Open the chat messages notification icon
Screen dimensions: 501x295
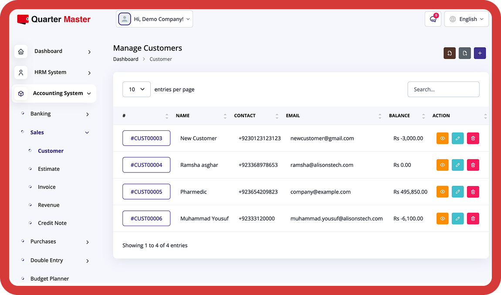click(x=433, y=19)
